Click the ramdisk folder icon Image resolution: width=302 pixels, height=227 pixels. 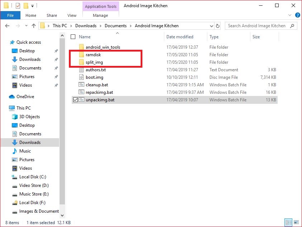click(x=81, y=54)
